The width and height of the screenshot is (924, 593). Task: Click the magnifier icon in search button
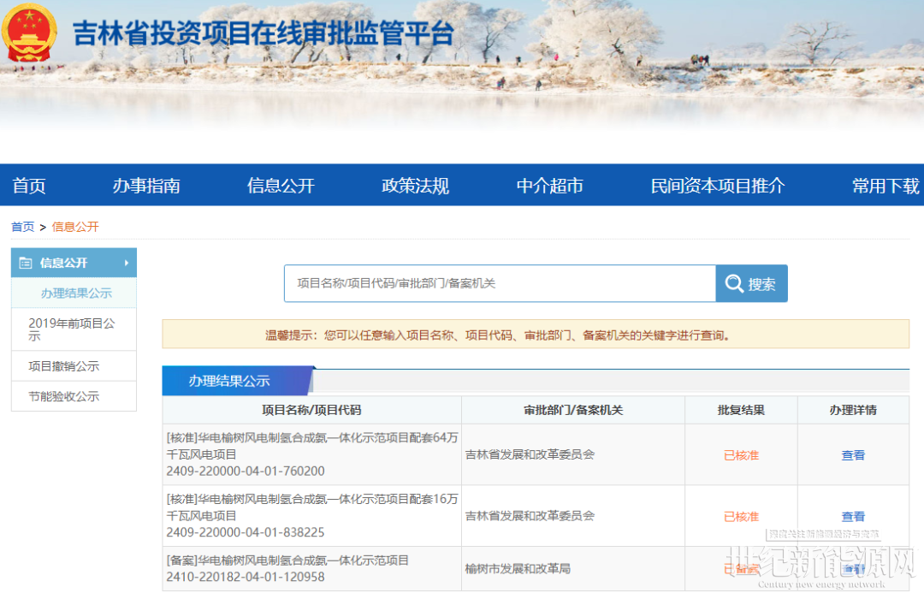[734, 283]
